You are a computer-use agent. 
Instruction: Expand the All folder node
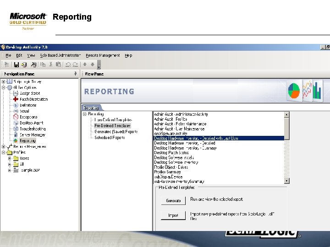[10, 164]
